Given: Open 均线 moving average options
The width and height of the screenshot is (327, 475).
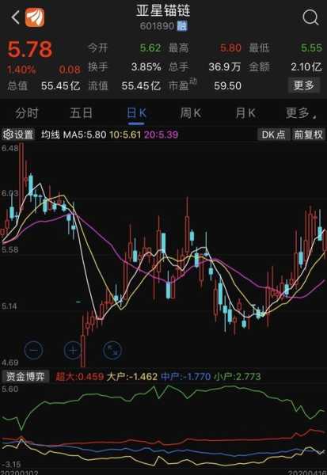Looking at the screenshot, I should (51, 135).
